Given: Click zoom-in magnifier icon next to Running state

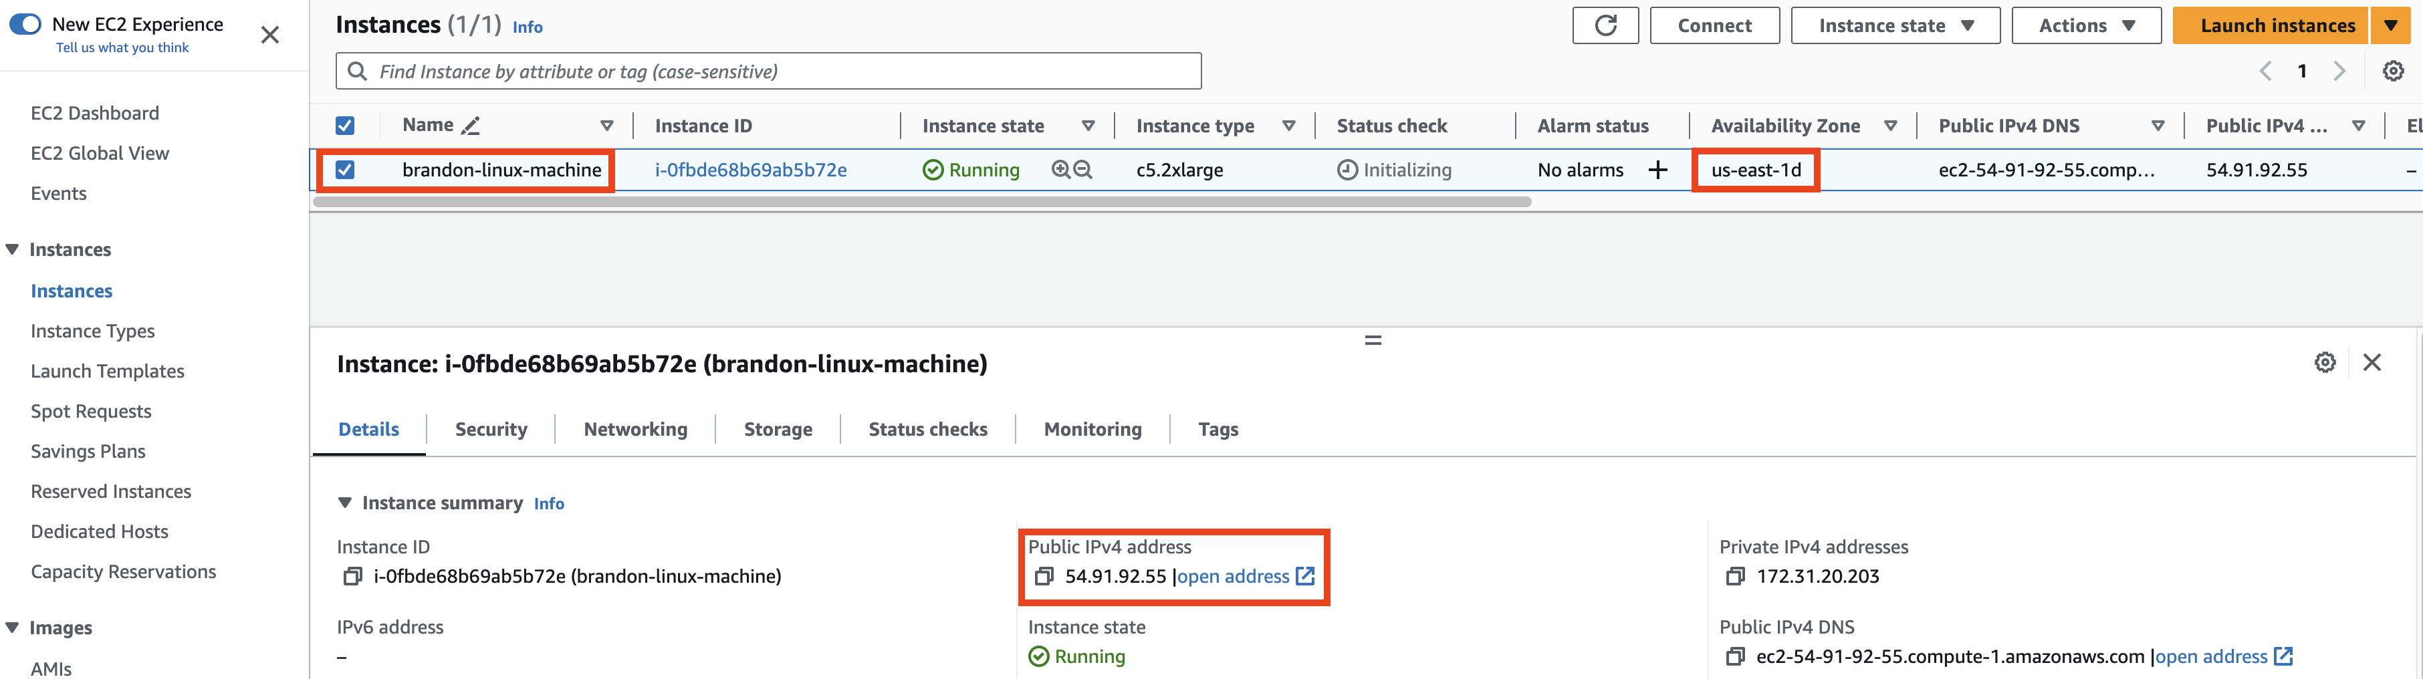Looking at the screenshot, I should tap(1061, 169).
